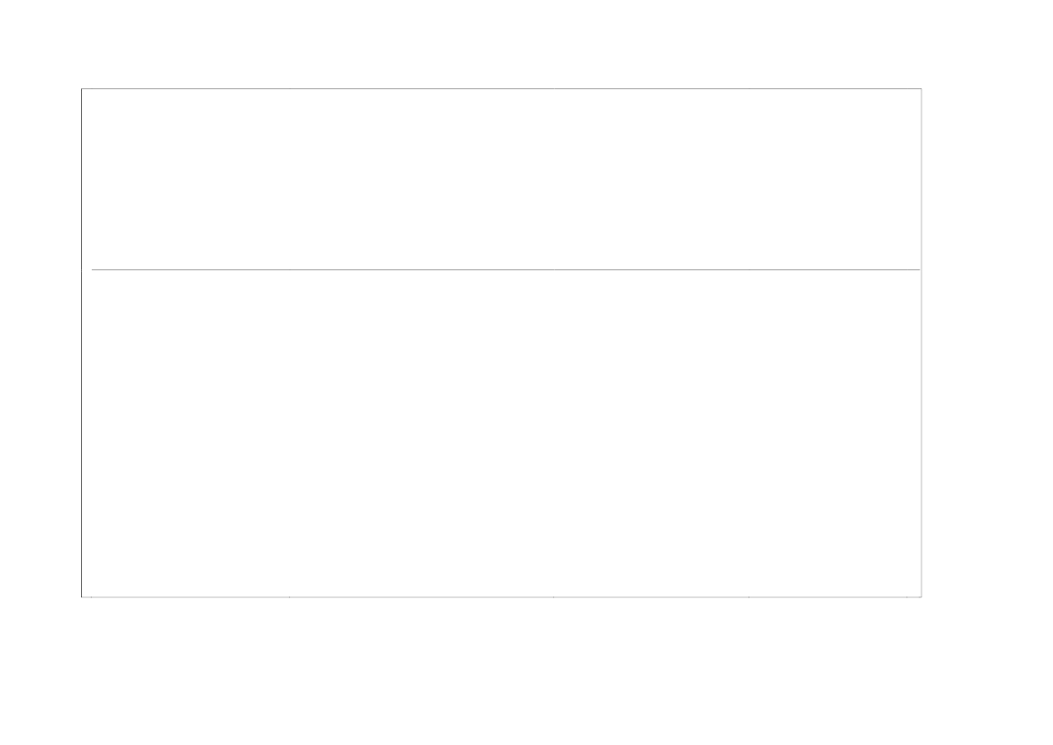
Task: Click the empty plot area above the horizontal line
Action: (x=502, y=178)
